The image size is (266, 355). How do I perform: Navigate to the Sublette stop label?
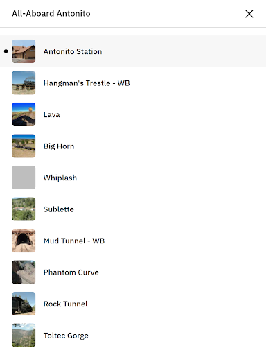tap(59, 209)
